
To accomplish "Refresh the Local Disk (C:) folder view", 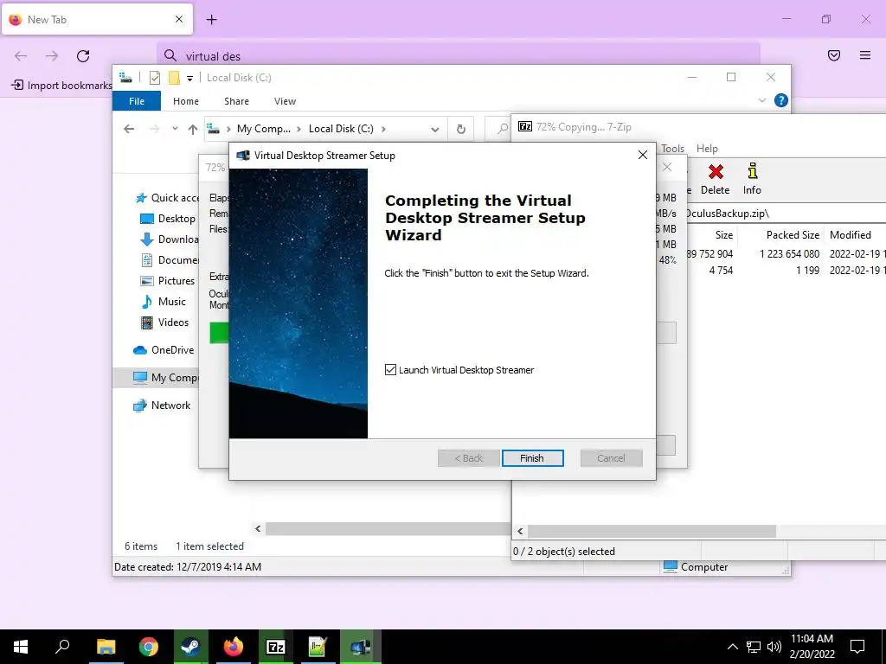I will tap(461, 130).
